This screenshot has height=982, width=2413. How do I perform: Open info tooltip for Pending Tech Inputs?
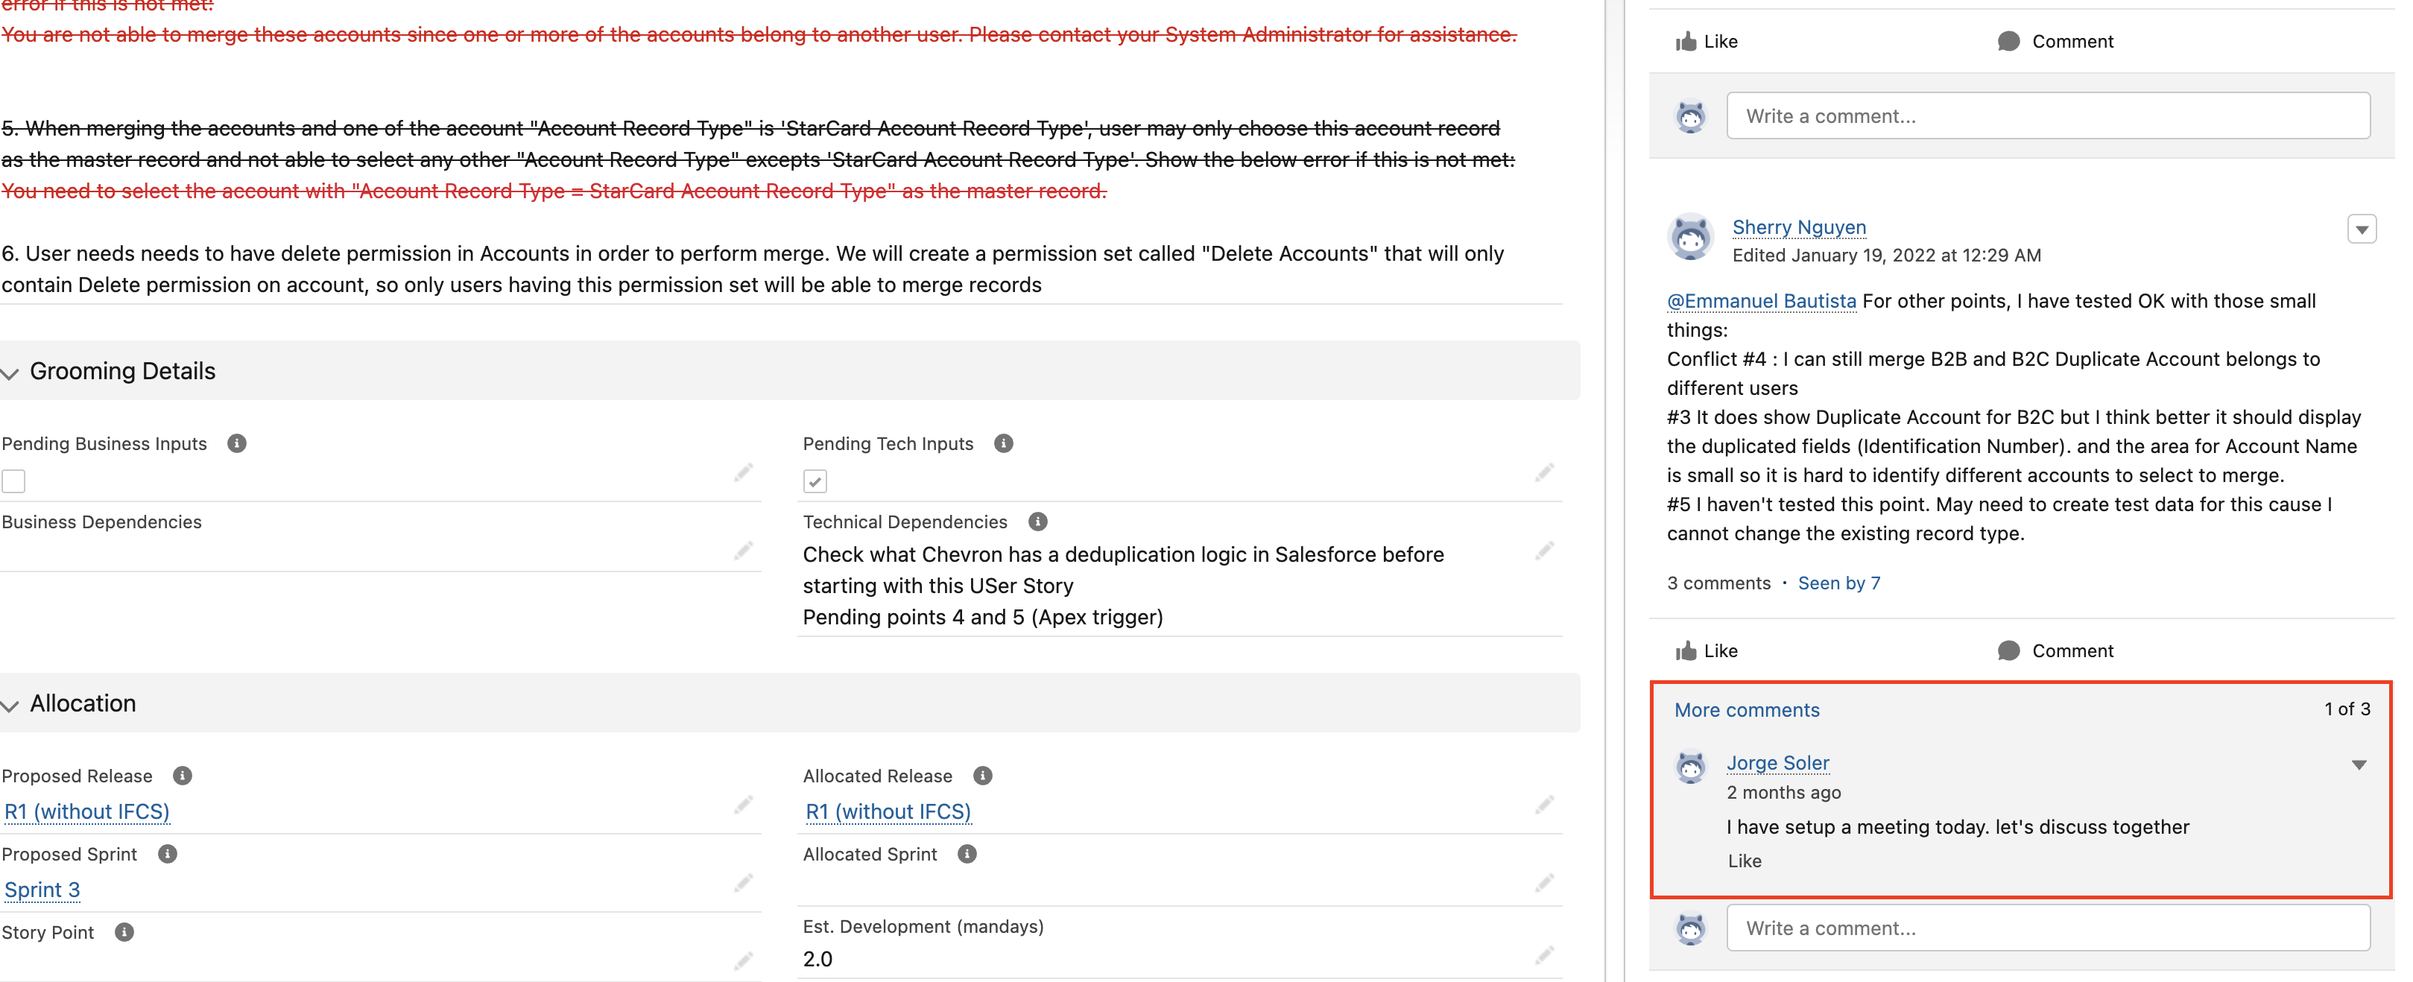click(x=1002, y=443)
